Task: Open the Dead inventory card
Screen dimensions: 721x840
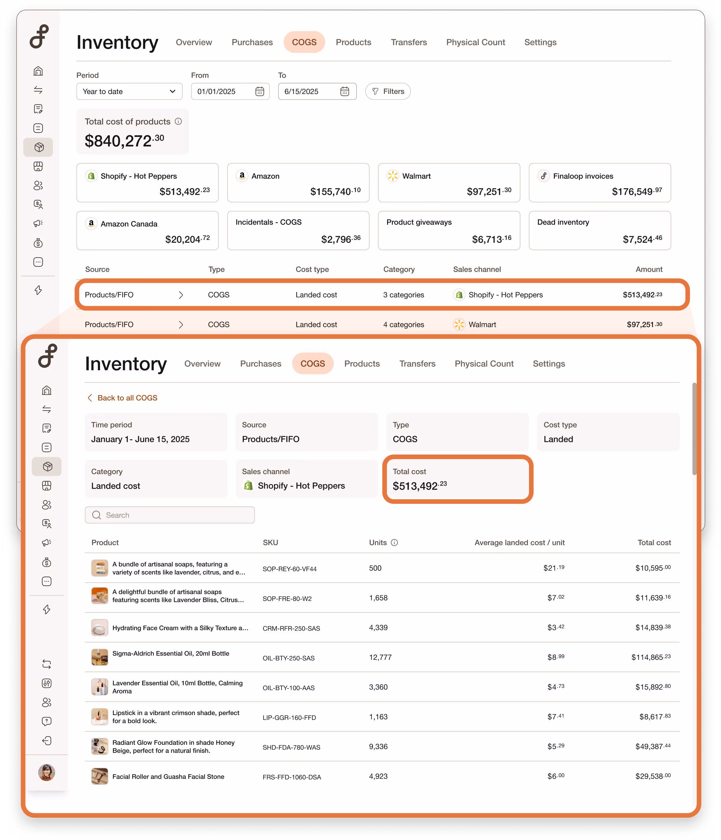Action: click(x=600, y=231)
